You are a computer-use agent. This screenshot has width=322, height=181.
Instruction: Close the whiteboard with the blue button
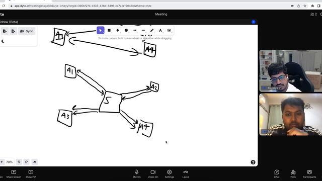pyautogui.click(x=254, y=22)
